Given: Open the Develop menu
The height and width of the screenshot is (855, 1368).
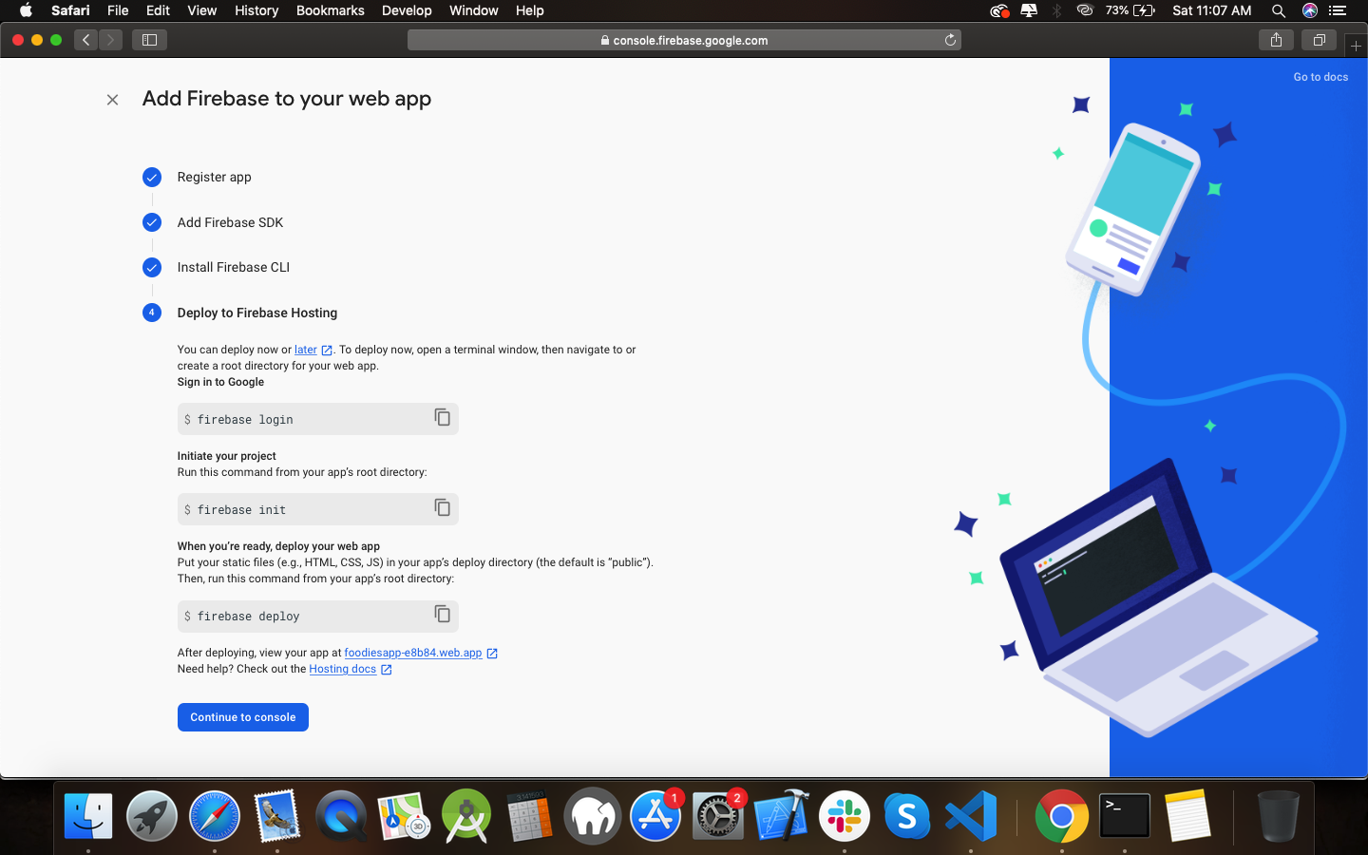Looking at the screenshot, I should [407, 10].
